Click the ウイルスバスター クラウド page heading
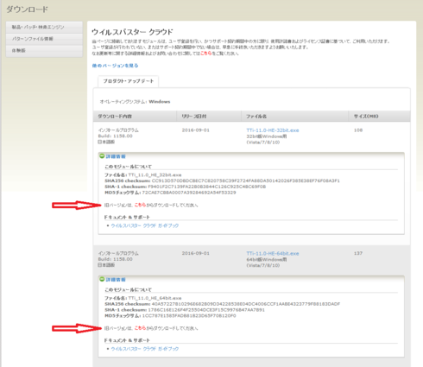 pyautogui.click(x=132, y=32)
